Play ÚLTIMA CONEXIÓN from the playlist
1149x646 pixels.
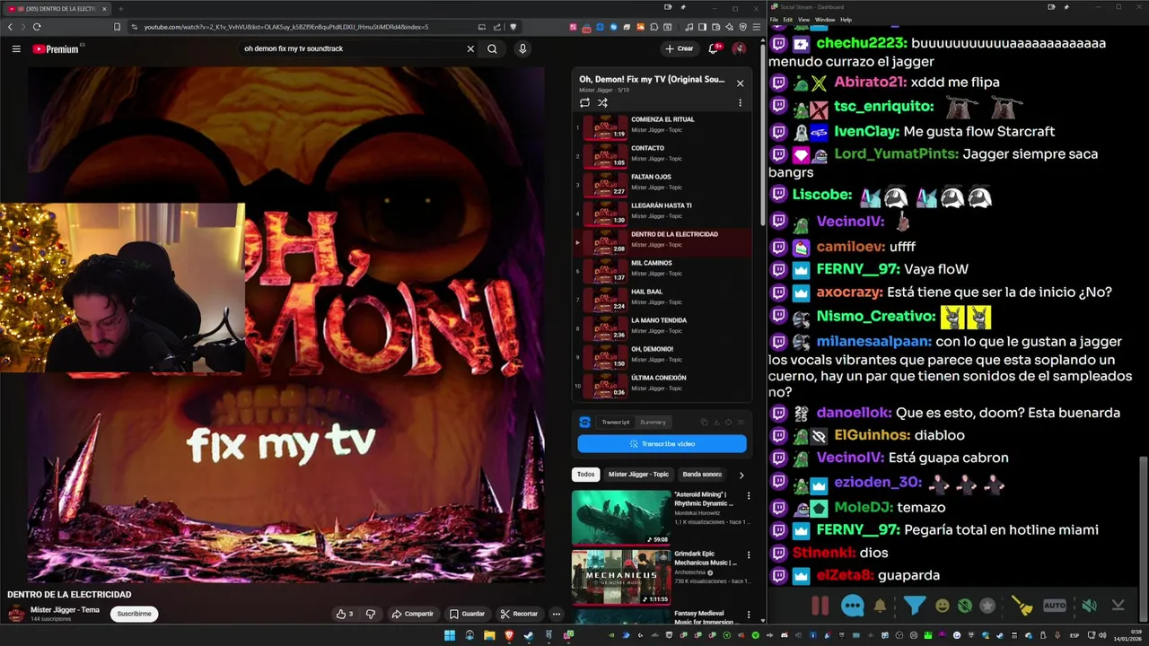coord(662,386)
